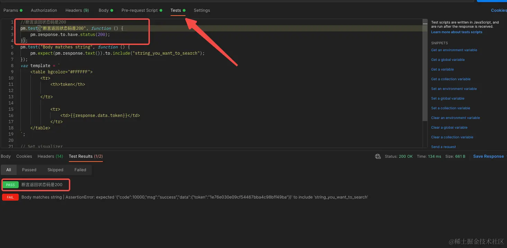The width and height of the screenshot is (507, 248).
Task: Open the Headers (9) request tab
Action: [x=77, y=10]
